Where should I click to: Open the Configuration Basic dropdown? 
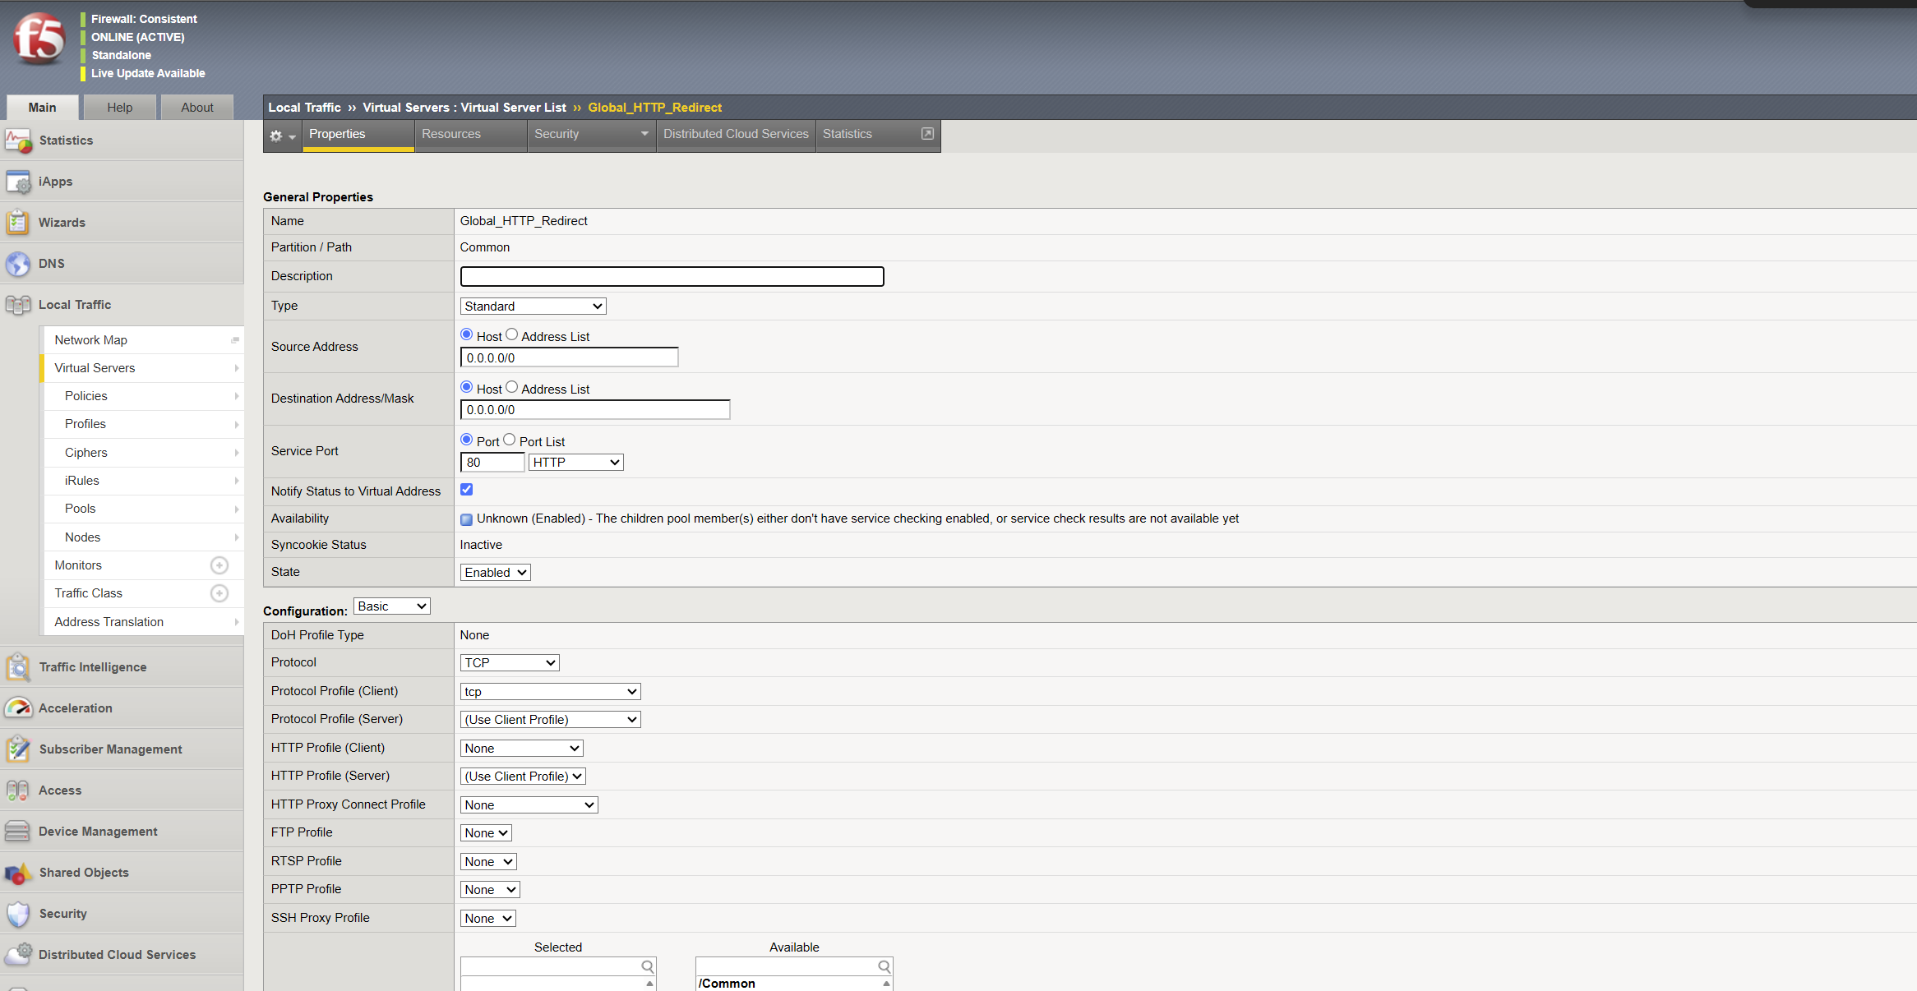(x=391, y=606)
